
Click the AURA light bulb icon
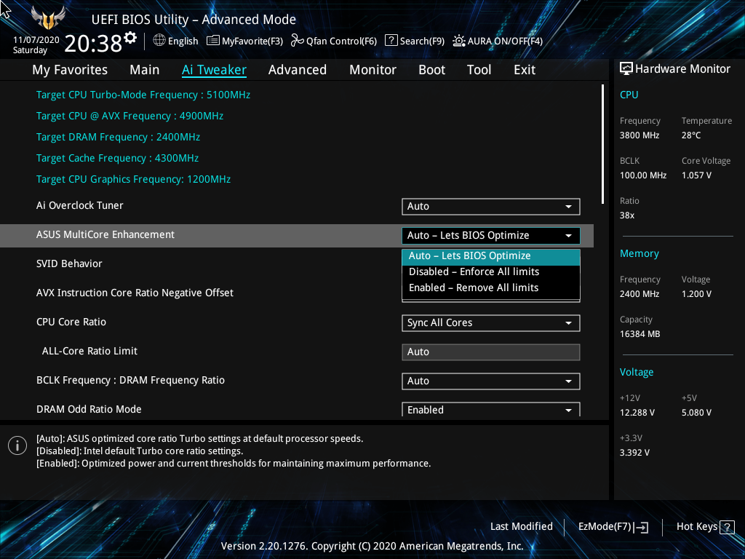[x=458, y=41]
